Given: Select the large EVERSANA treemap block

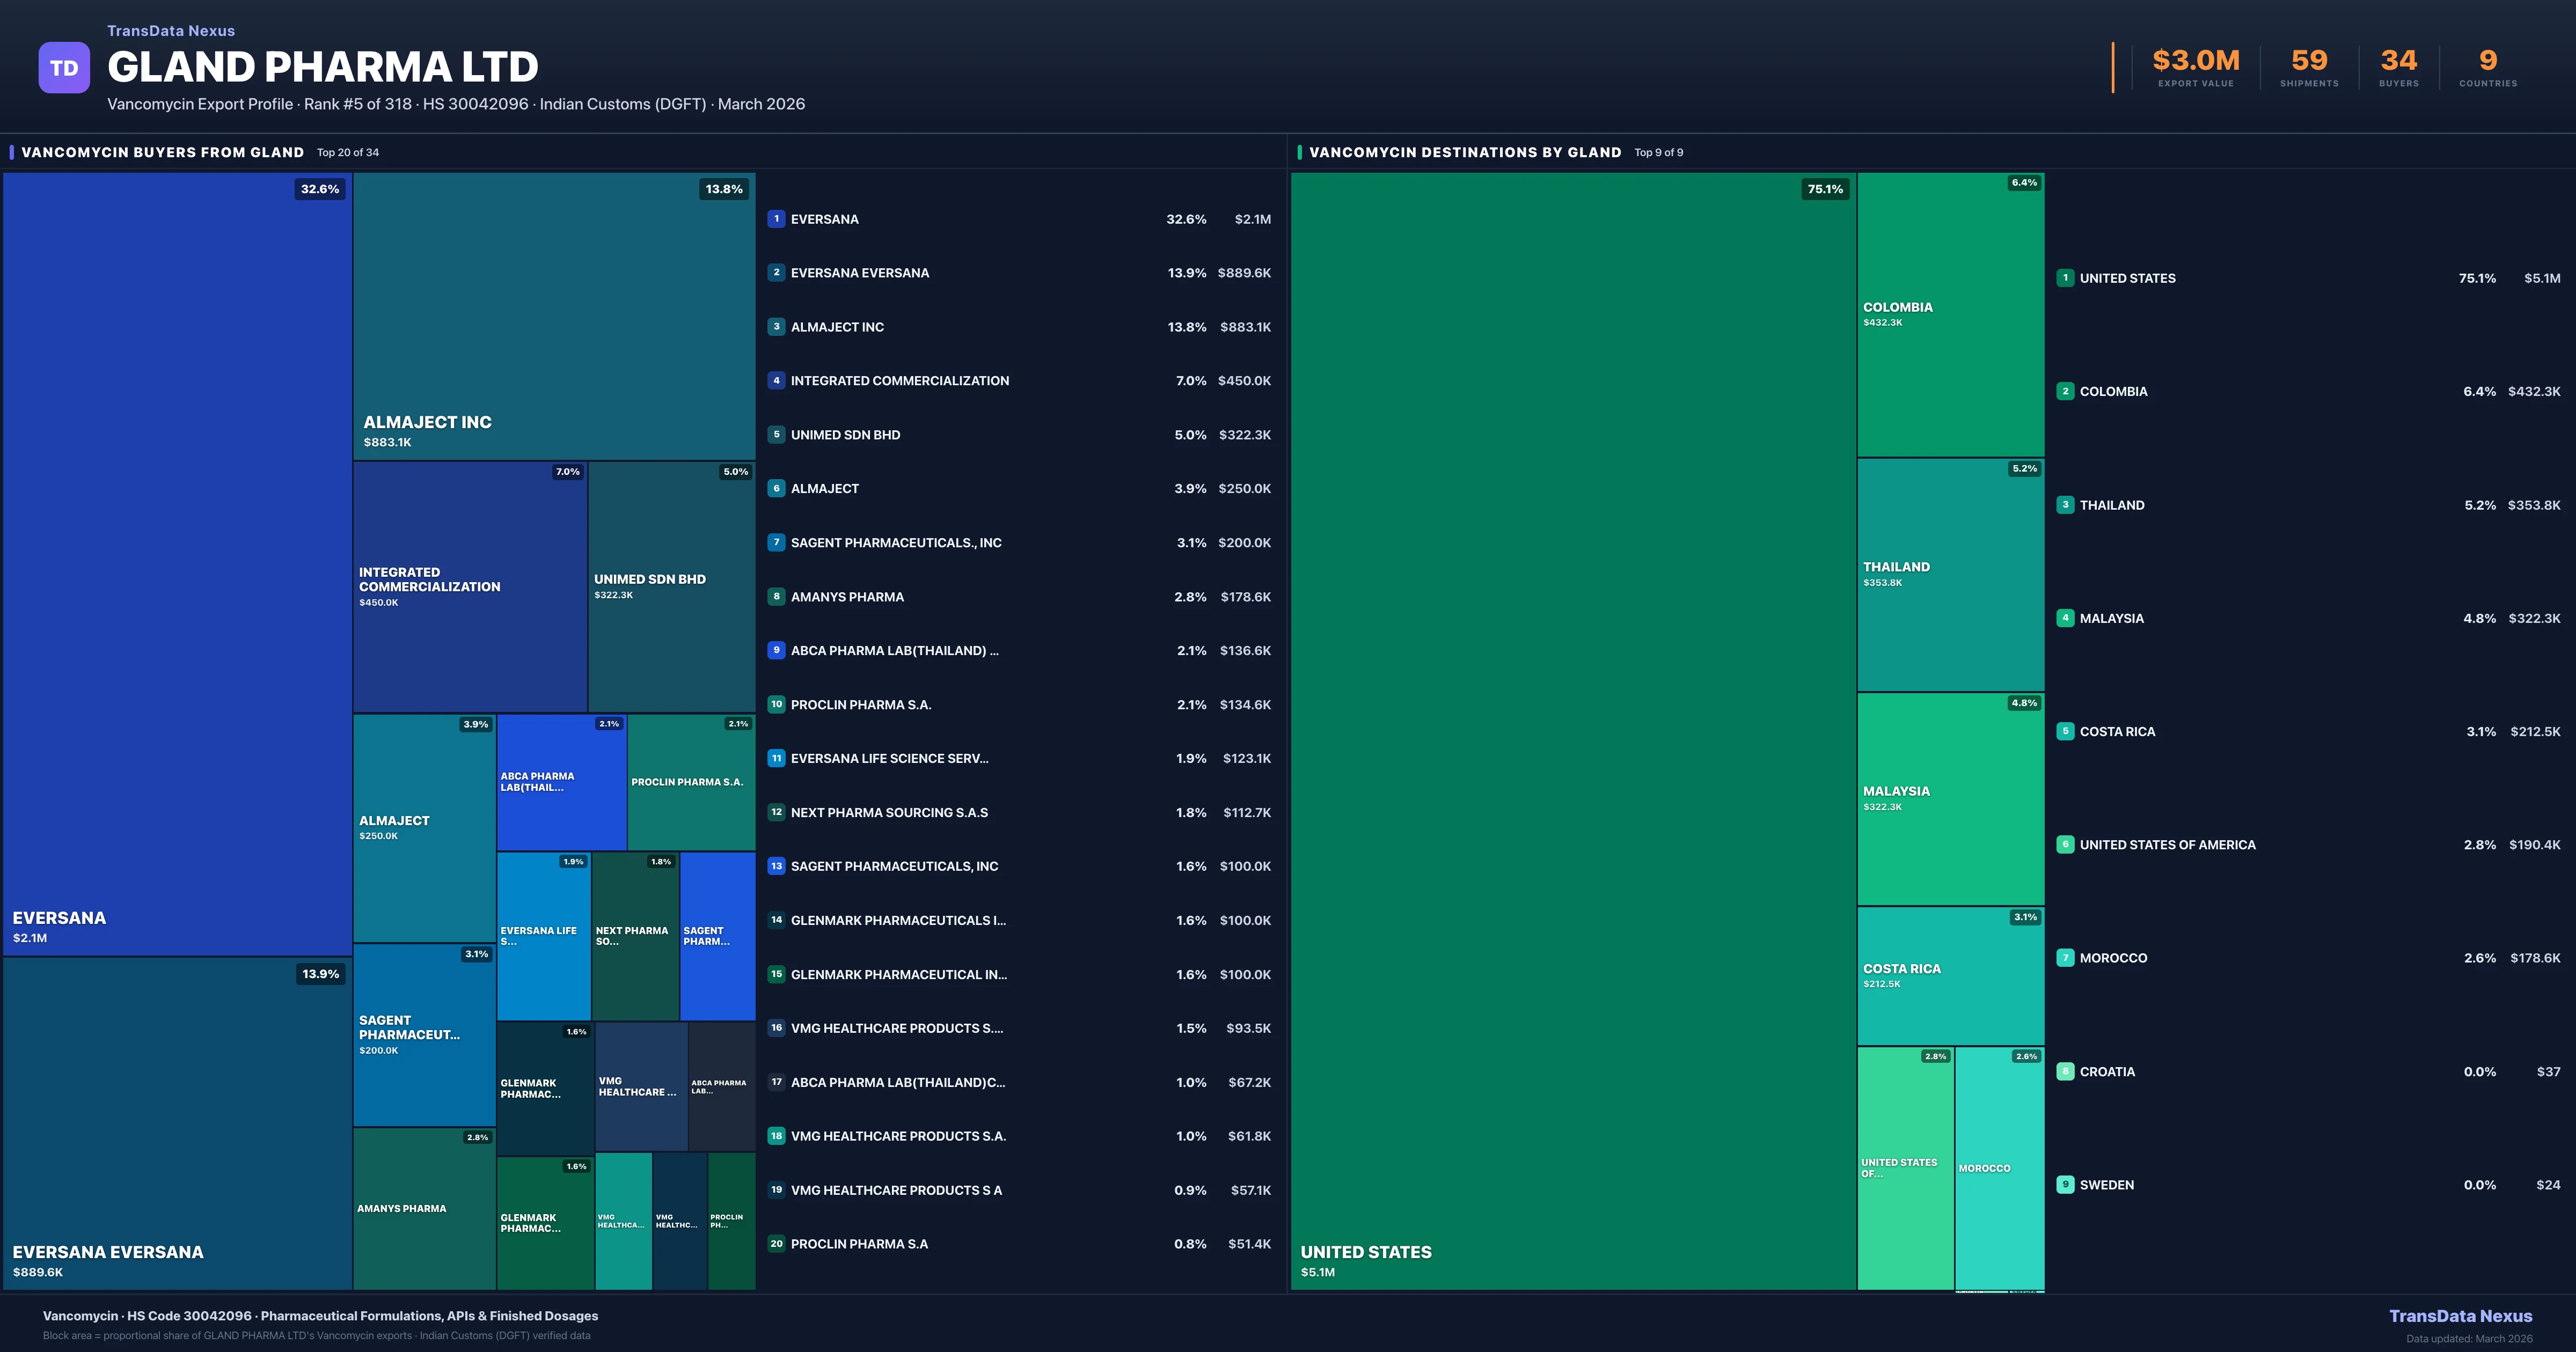Looking at the screenshot, I should 177,563.
